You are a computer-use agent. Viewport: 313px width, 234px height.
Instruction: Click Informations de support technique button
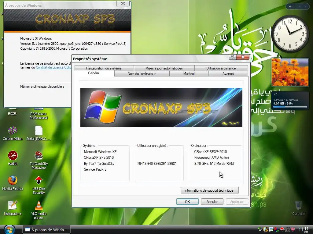coord(209,190)
